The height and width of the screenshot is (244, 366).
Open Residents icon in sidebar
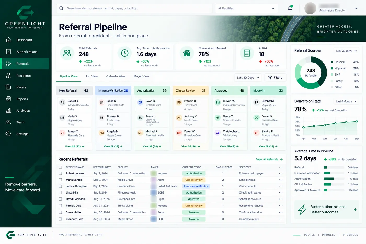8,76
